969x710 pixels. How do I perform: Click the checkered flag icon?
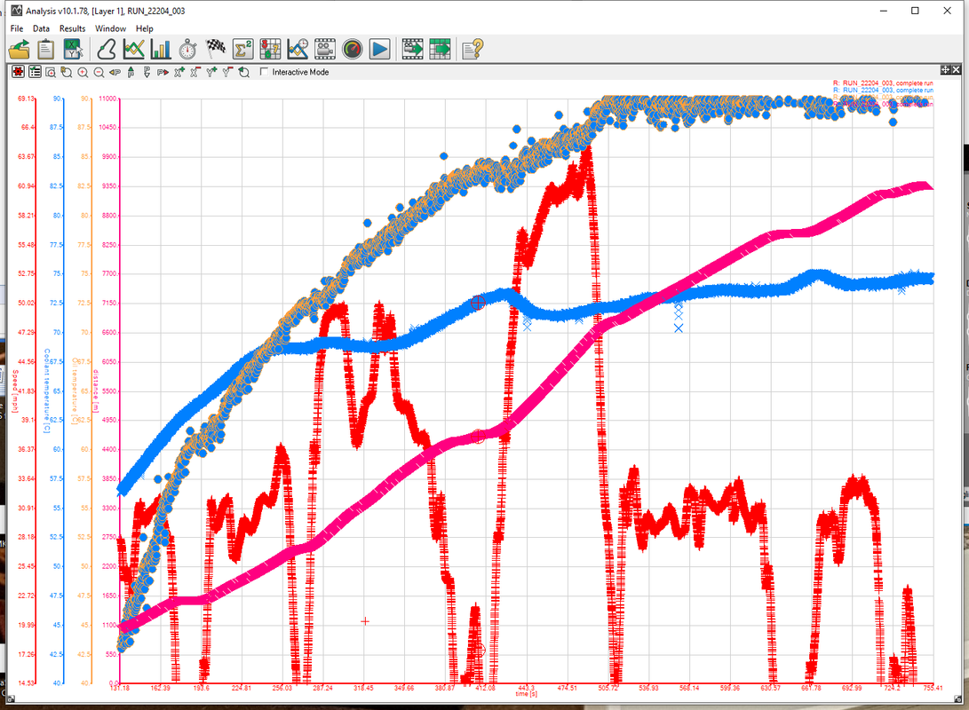pos(215,48)
